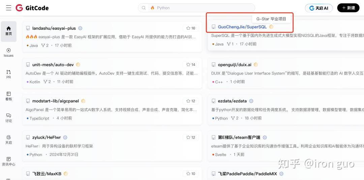The image size is (364, 180).
Task: Click the AutoDev description text
Action: click(112, 73)
